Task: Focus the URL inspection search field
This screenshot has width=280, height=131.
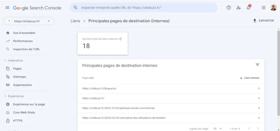Action: coord(144,8)
